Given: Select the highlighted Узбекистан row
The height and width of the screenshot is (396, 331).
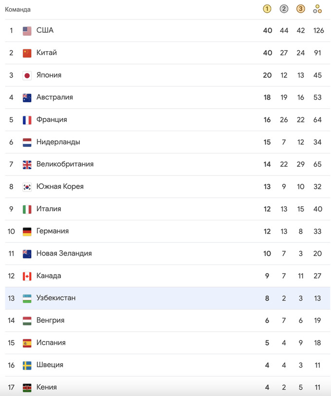Looking at the screenshot, I should click(x=165, y=298).
